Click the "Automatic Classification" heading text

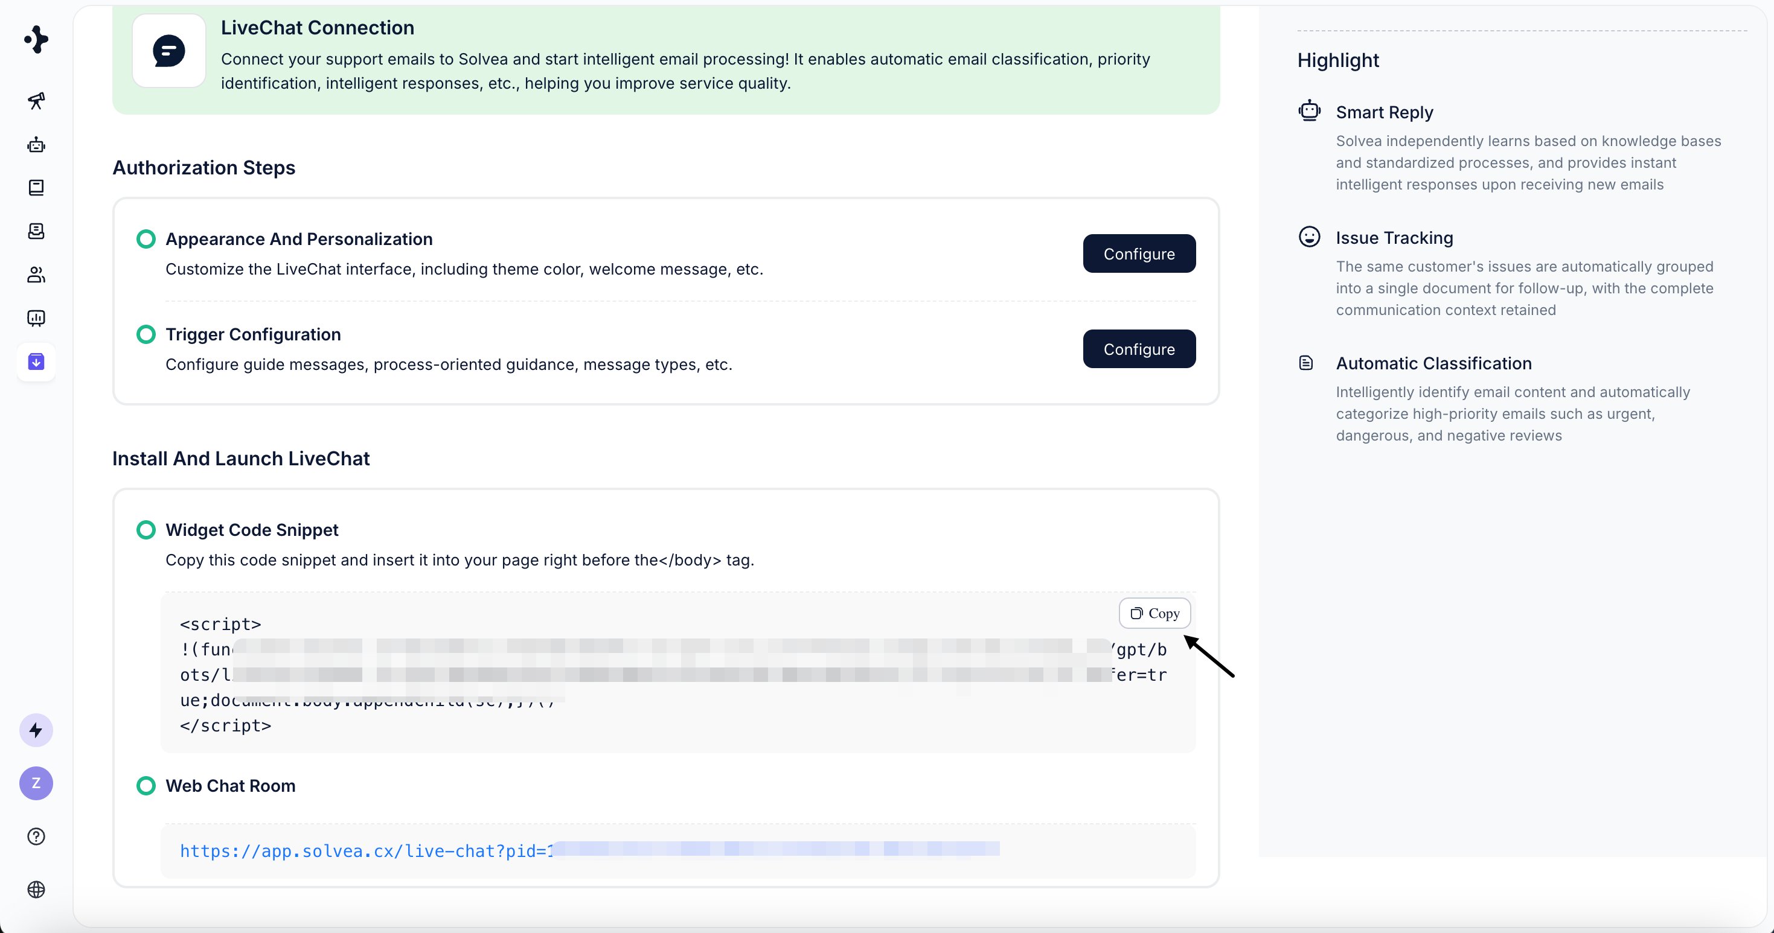1434,363
